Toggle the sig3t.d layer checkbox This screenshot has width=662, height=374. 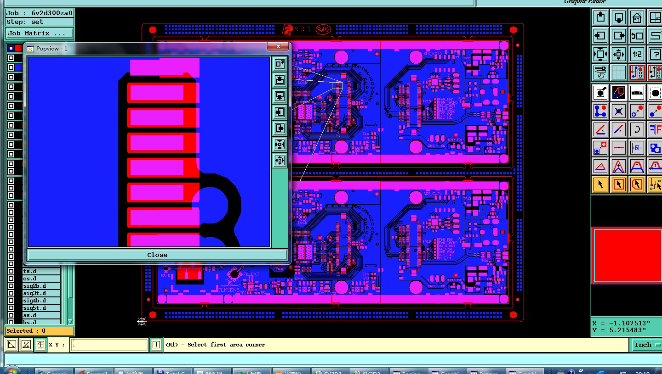click(x=11, y=293)
